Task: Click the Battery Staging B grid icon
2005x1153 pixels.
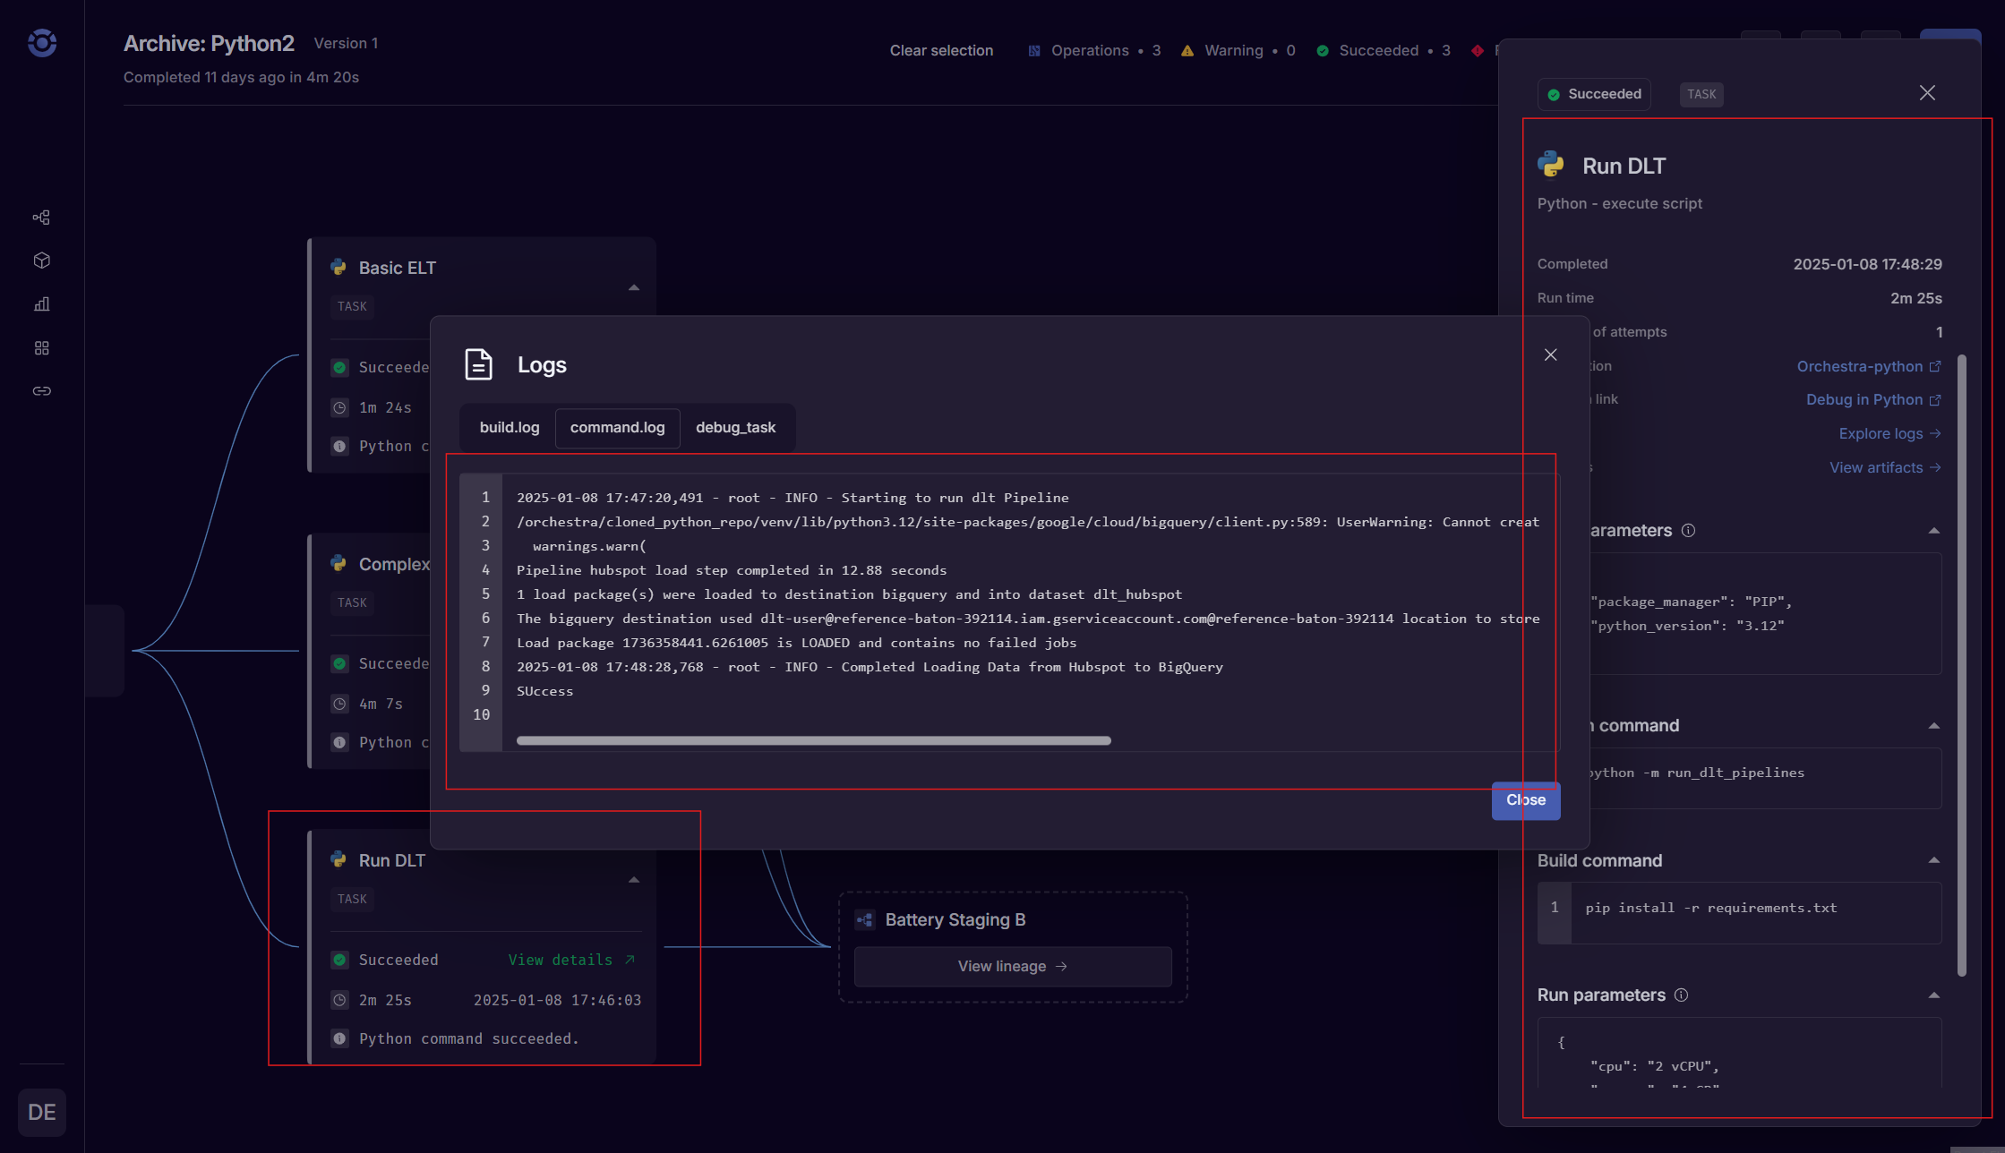Action: (865, 919)
